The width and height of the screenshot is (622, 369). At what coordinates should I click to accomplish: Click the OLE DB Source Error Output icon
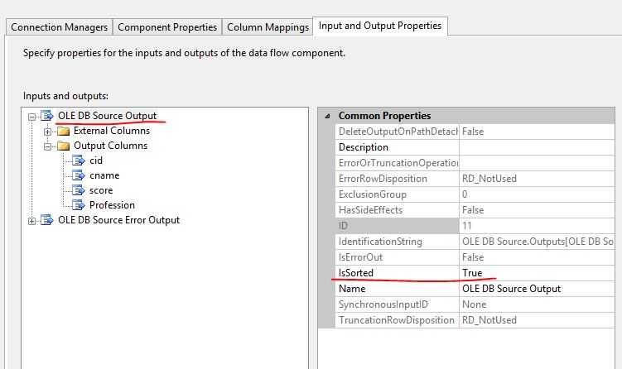[47, 220]
